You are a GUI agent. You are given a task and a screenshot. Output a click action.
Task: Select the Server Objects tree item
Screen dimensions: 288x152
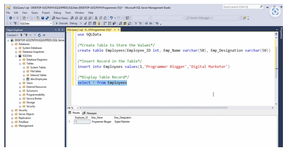click(26, 114)
